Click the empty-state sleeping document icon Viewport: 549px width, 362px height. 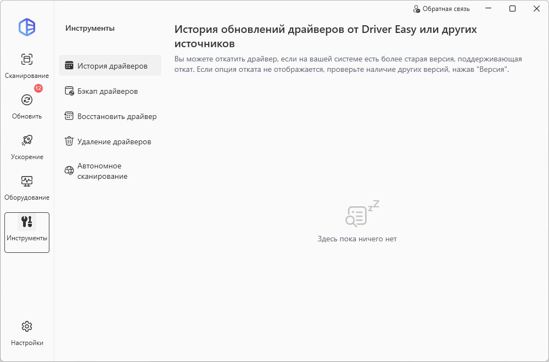[361, 214]
